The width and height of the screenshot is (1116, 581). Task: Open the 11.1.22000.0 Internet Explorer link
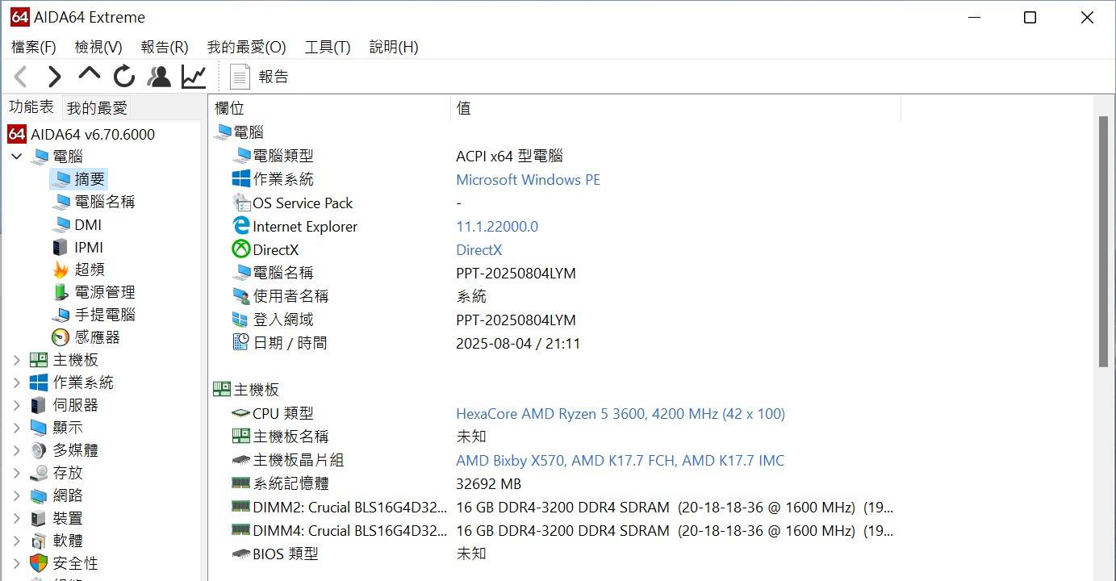coord(497,227)
